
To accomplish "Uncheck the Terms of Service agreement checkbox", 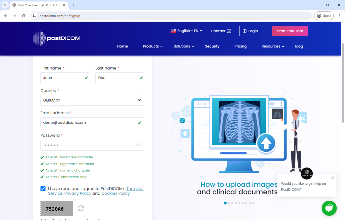I will tap(43, 188).
